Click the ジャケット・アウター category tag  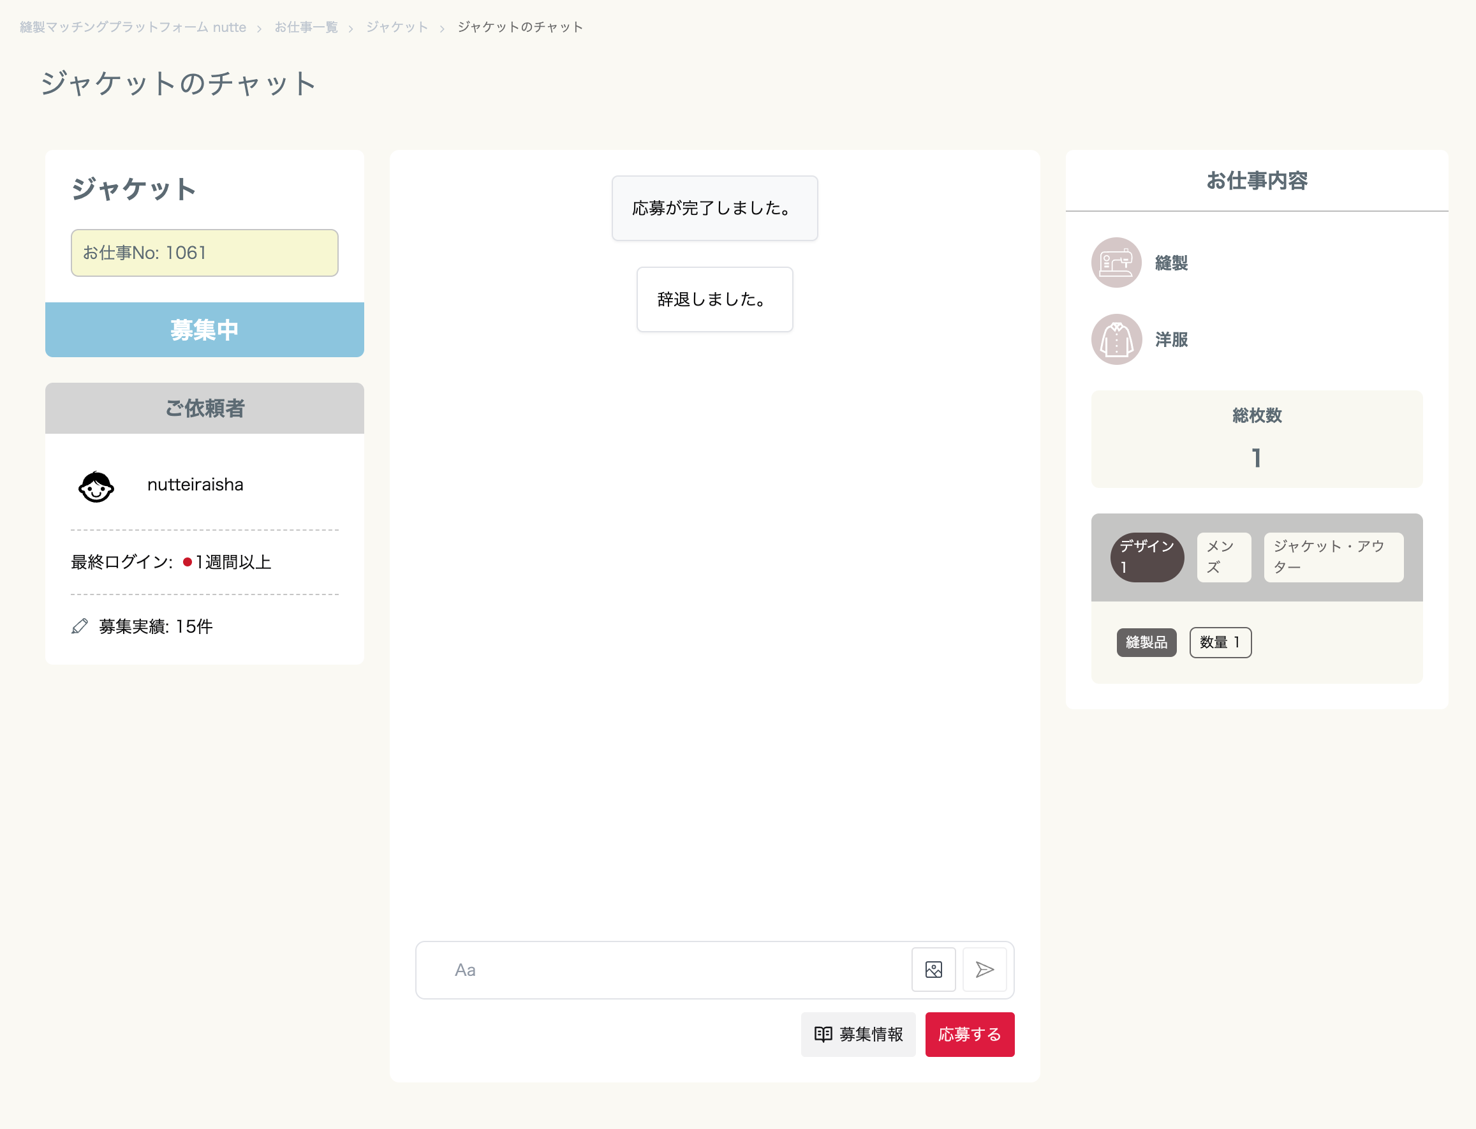click(1333, 557)
